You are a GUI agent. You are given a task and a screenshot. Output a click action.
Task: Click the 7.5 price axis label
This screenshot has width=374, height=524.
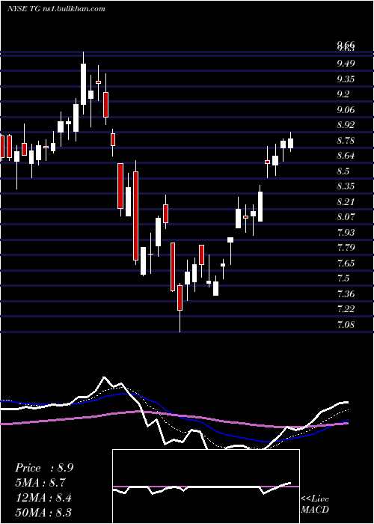(x=343, y=278)
